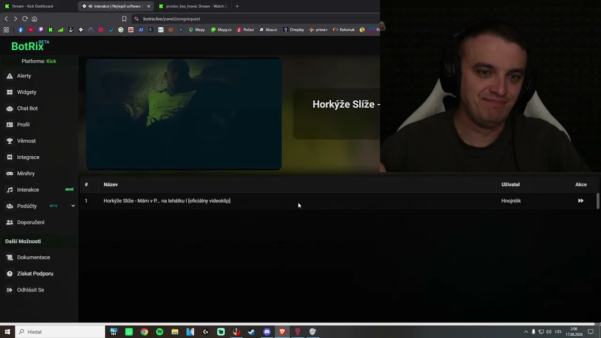This screenshot has width=601, height=338.
Task: Click the CES keyboard language indicator
Action: [x=558, y=332]
